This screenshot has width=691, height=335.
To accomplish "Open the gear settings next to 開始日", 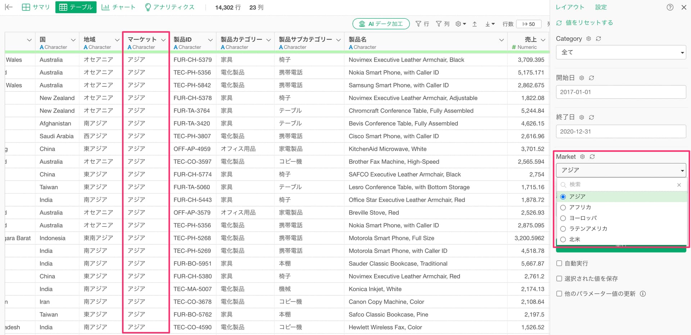I will click(x=582, y=78).
